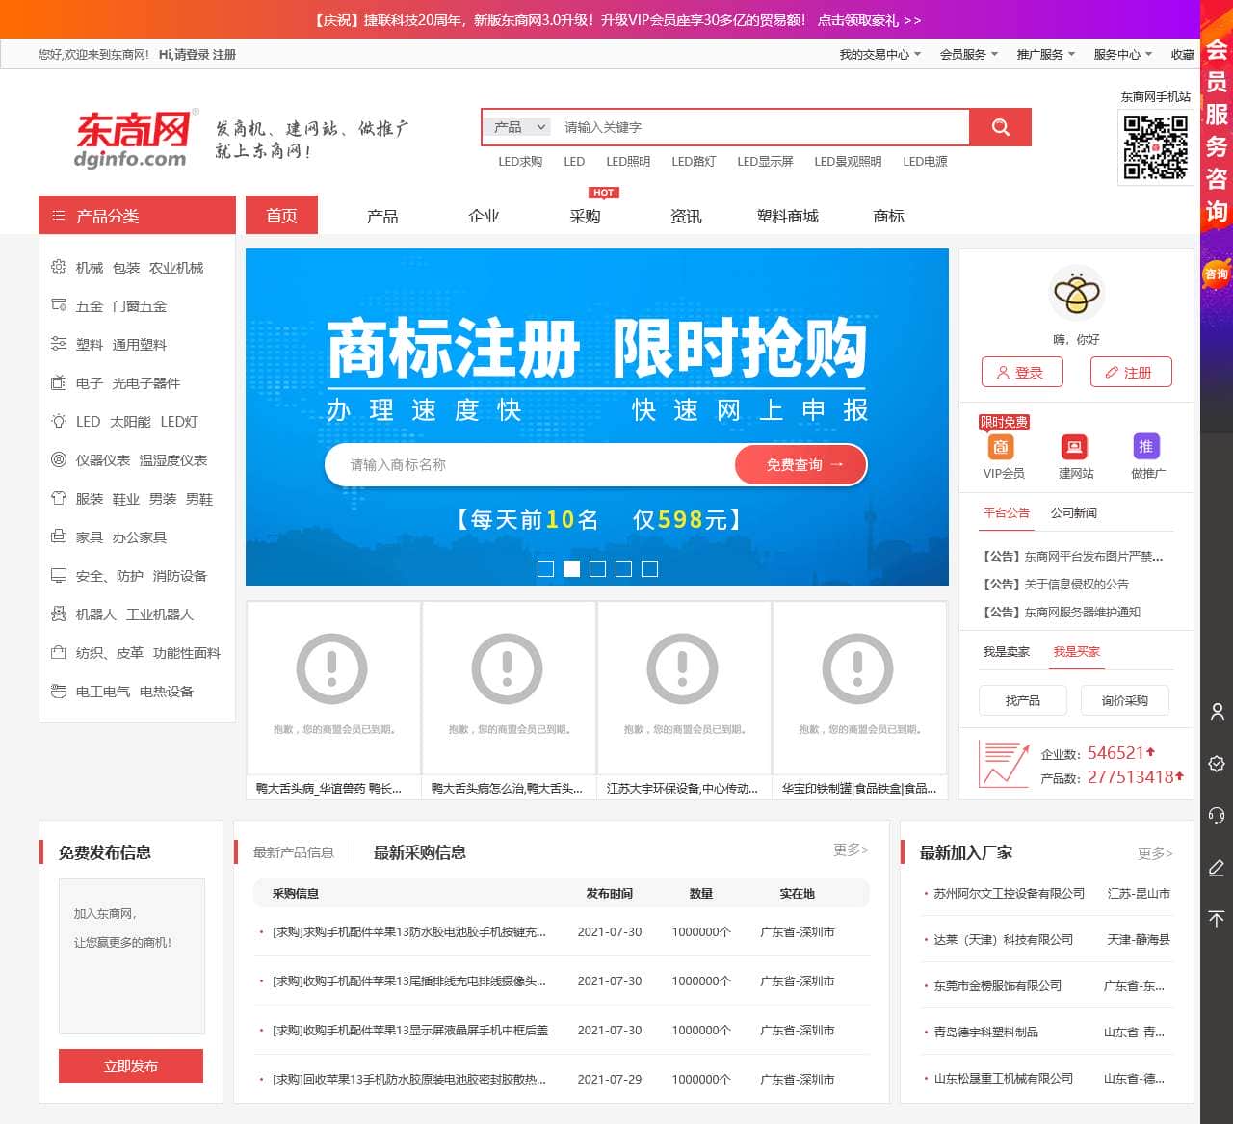Open the 推广服务 dropdown

pyautogui.click(x=1040, y=55)
